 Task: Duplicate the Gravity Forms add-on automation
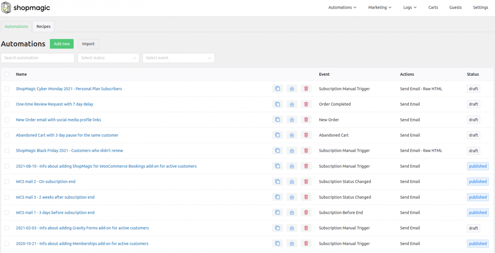[278, 228]
